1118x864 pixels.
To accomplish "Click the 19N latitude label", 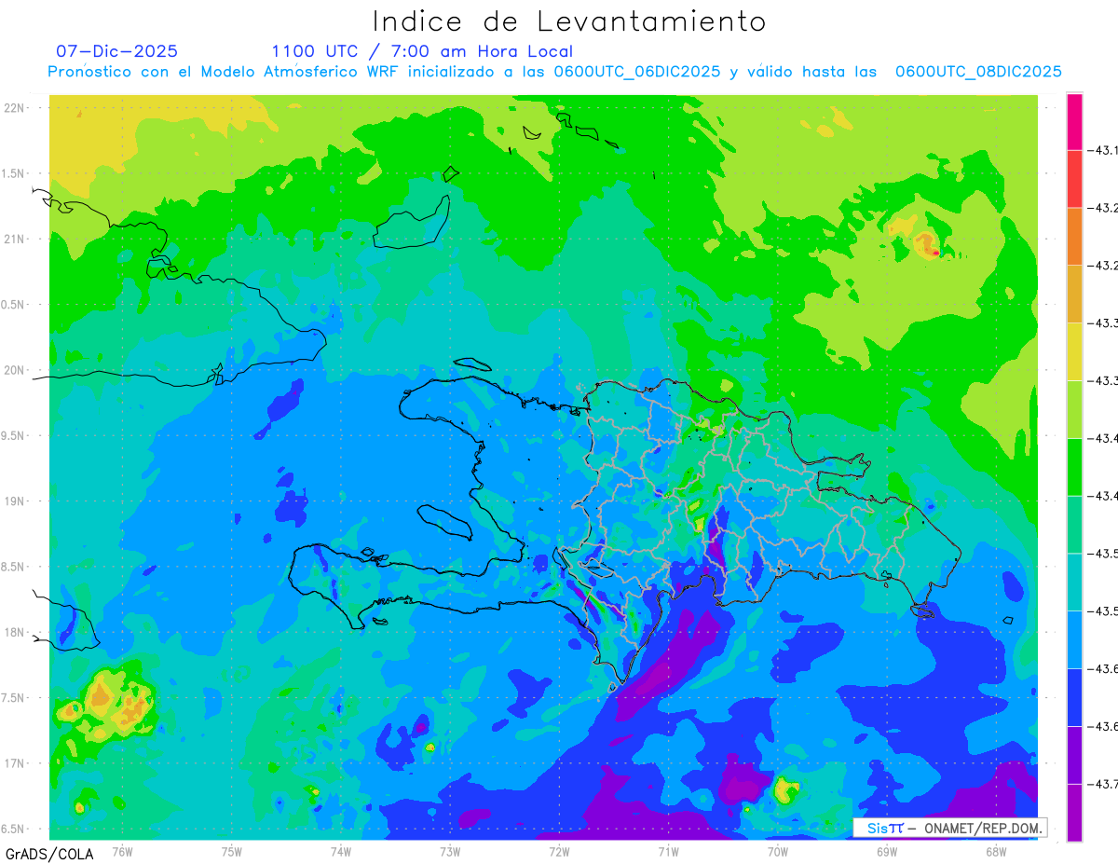I will coord(15,501).
